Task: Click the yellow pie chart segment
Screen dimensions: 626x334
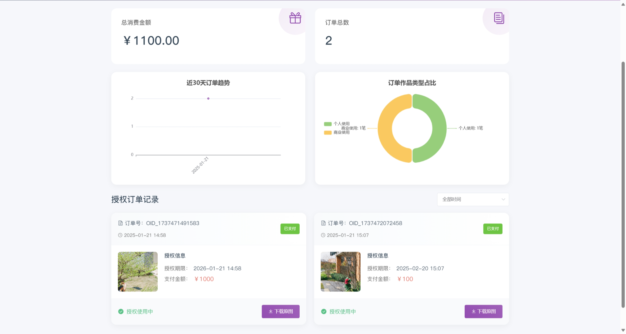Action: click(x=385, y=128)
